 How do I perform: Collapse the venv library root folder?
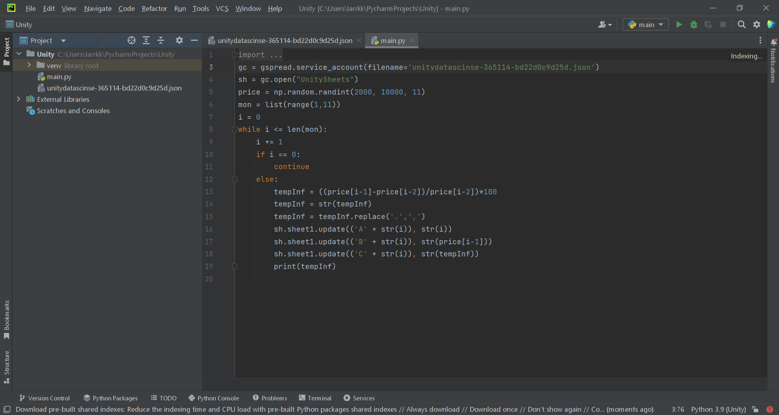click(x=29, y=65)
